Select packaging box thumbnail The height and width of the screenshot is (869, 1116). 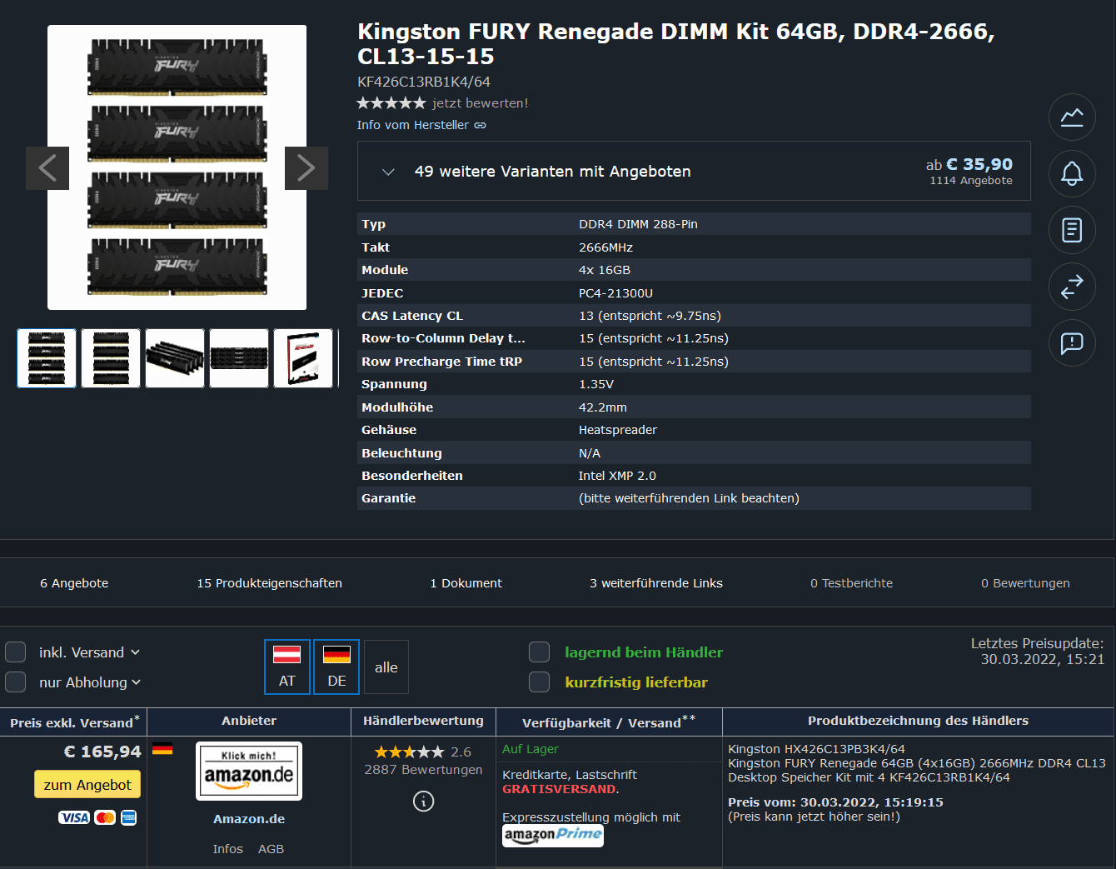[303, 358]
